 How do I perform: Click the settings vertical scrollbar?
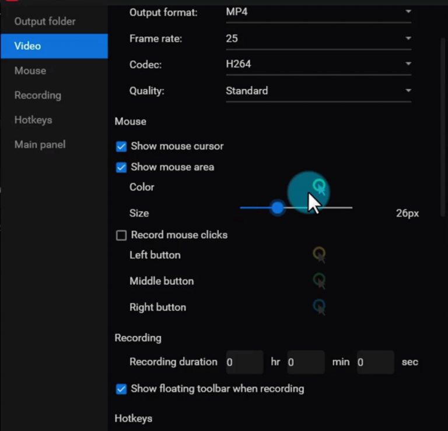443,127
